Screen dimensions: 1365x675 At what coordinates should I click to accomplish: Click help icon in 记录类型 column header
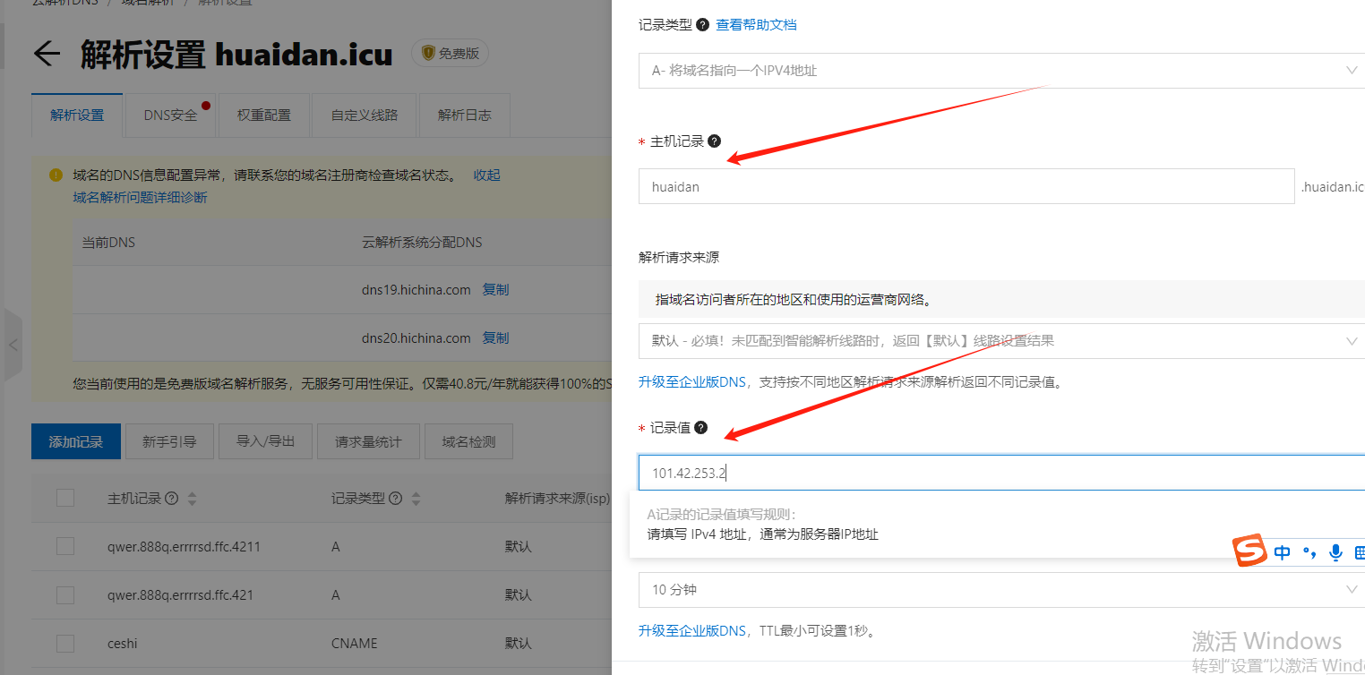click(x=395, y=499)
